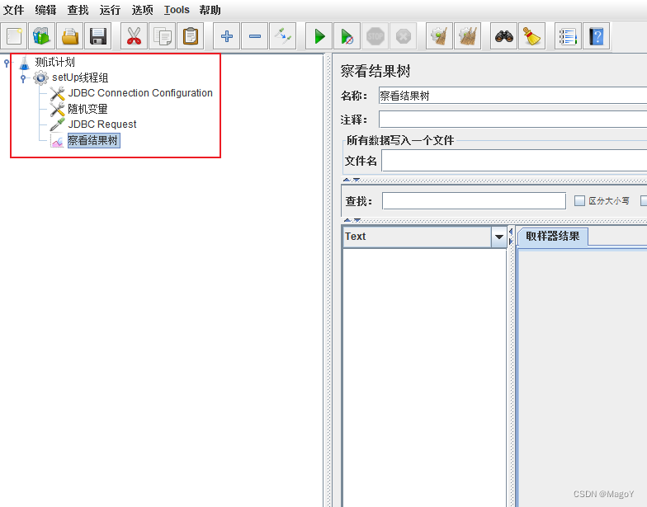
Task: Open the Tools menu
Action: pos(177,10)
